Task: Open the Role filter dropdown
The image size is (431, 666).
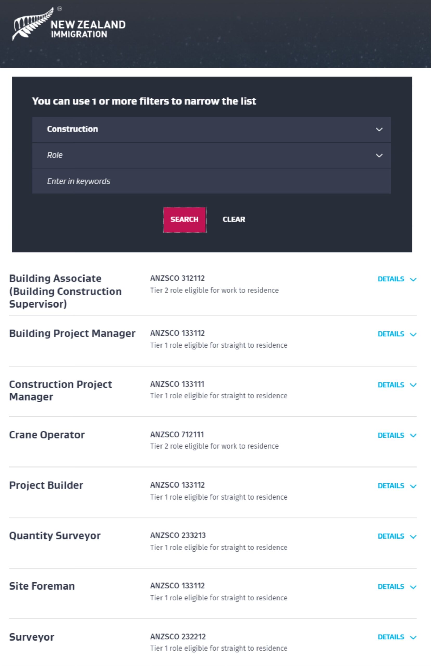Action: (211, 155)
